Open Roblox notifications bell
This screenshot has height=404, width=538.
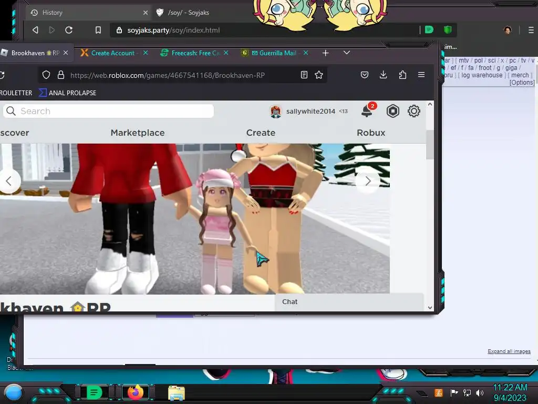click(367, 111)
